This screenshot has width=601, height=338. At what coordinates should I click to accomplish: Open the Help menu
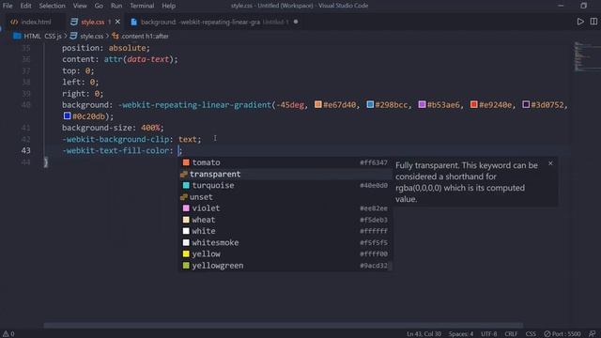(168, 6)
